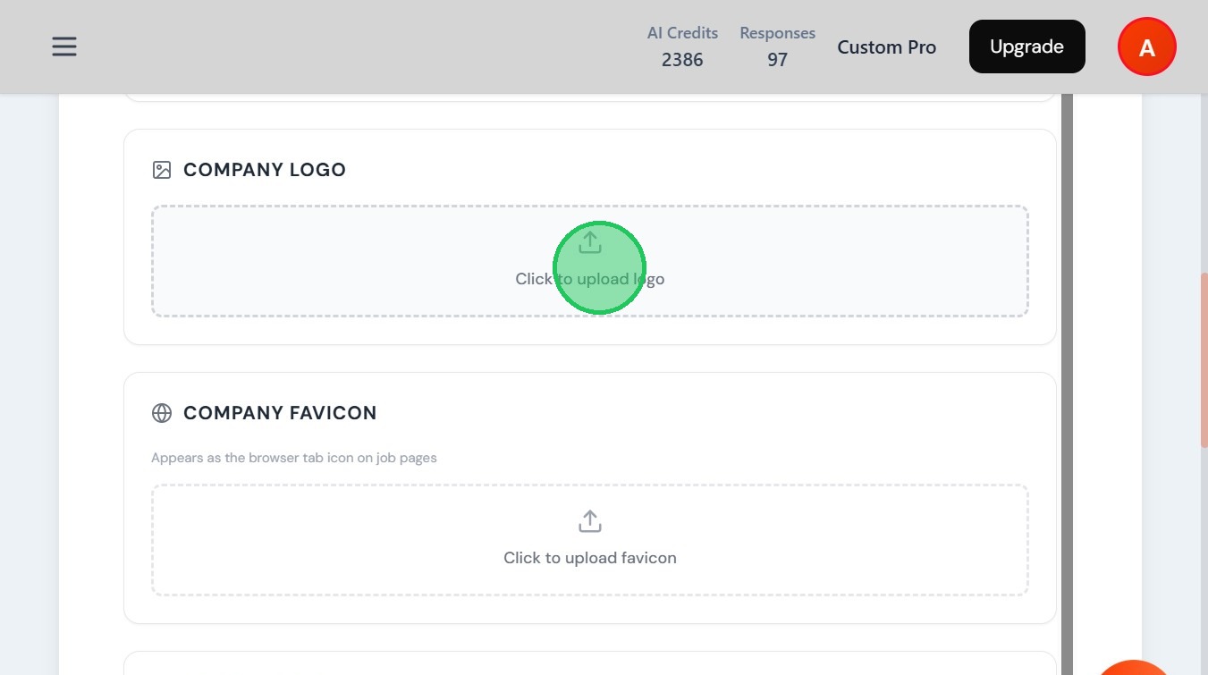Image resolution: width=1208 pixels, height=675 pixels.
Task: Click the AI Credits label
Action: 682,33
